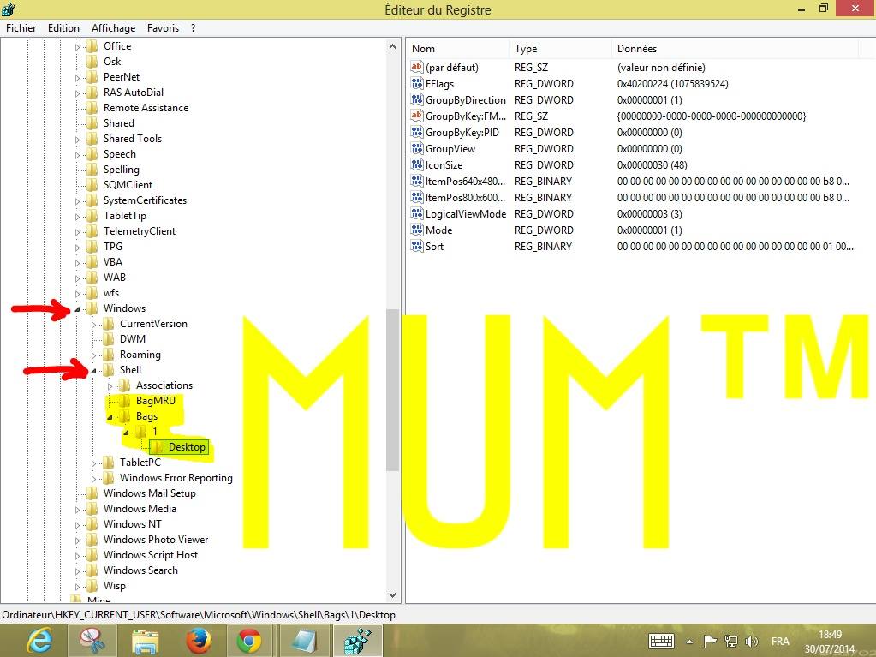The width and height of the screenshot is (876, 657).
Task: Click the ItemPos640x480 binary icon
Action: tap(417, 181)
